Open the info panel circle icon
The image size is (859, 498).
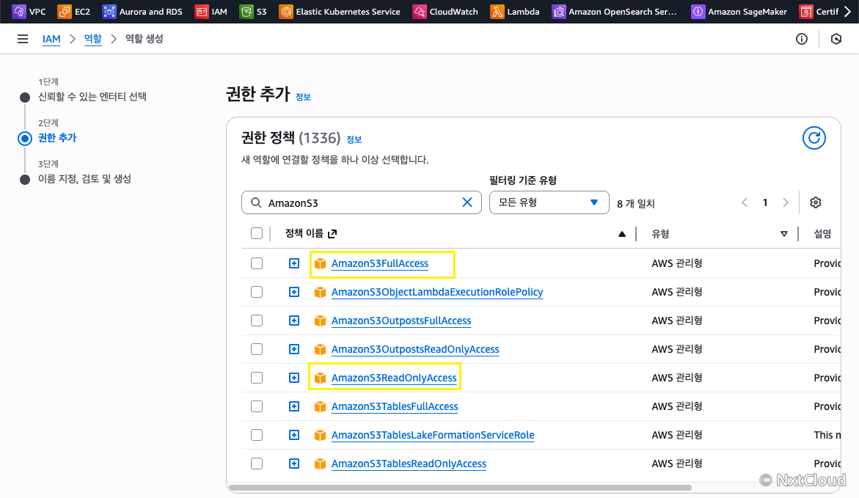coord(802,39)
